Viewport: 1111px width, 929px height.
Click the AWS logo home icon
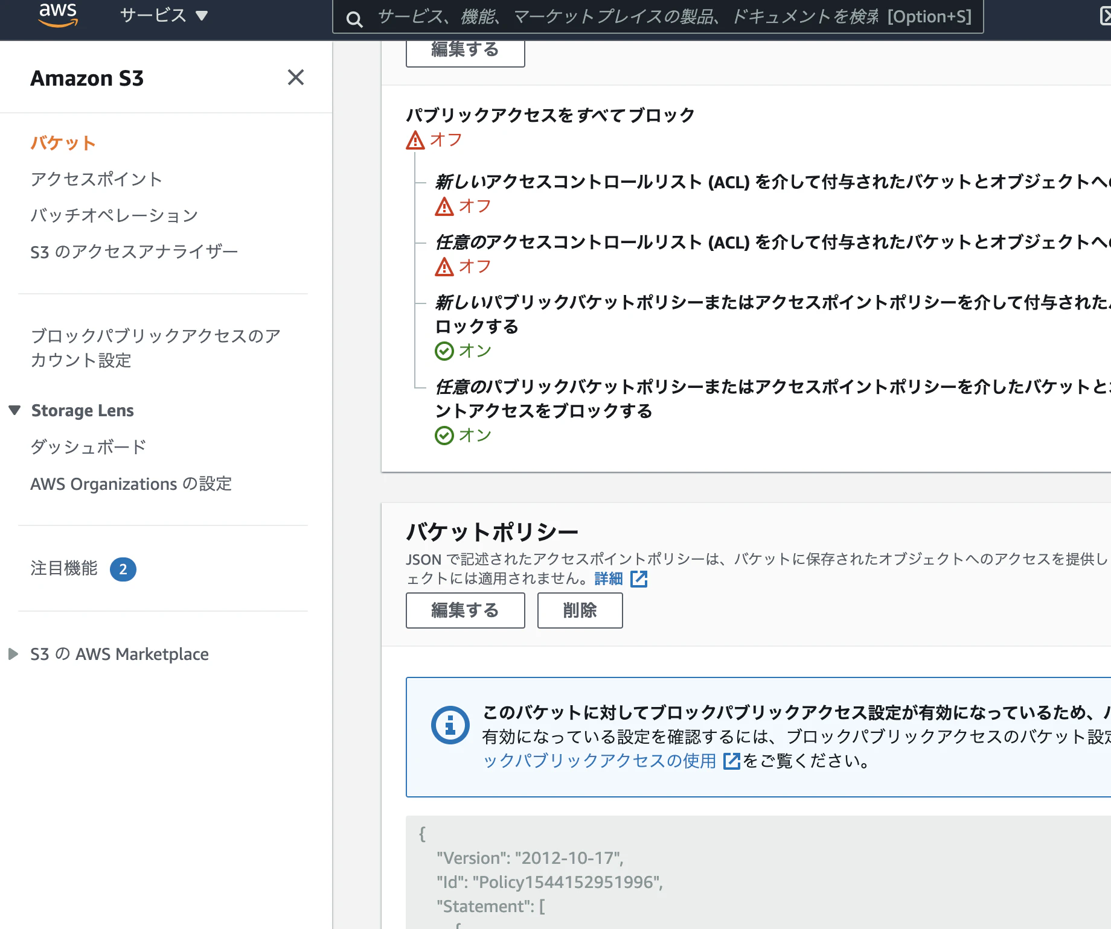58,15
